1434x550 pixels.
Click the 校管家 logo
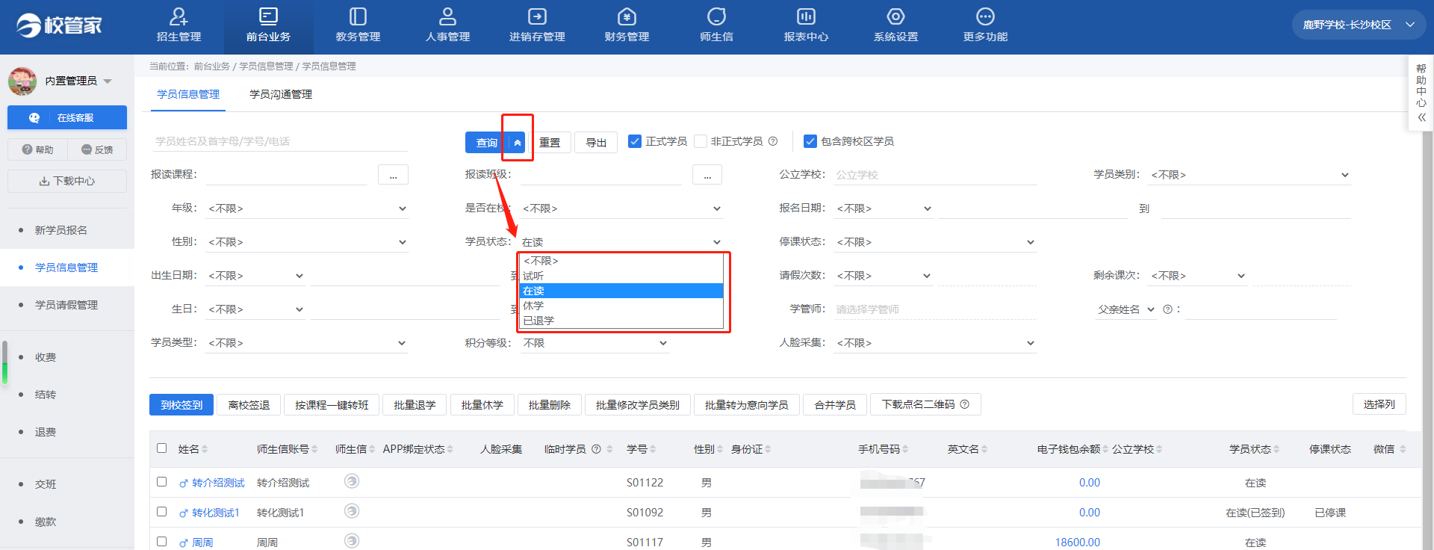point(59,25)
